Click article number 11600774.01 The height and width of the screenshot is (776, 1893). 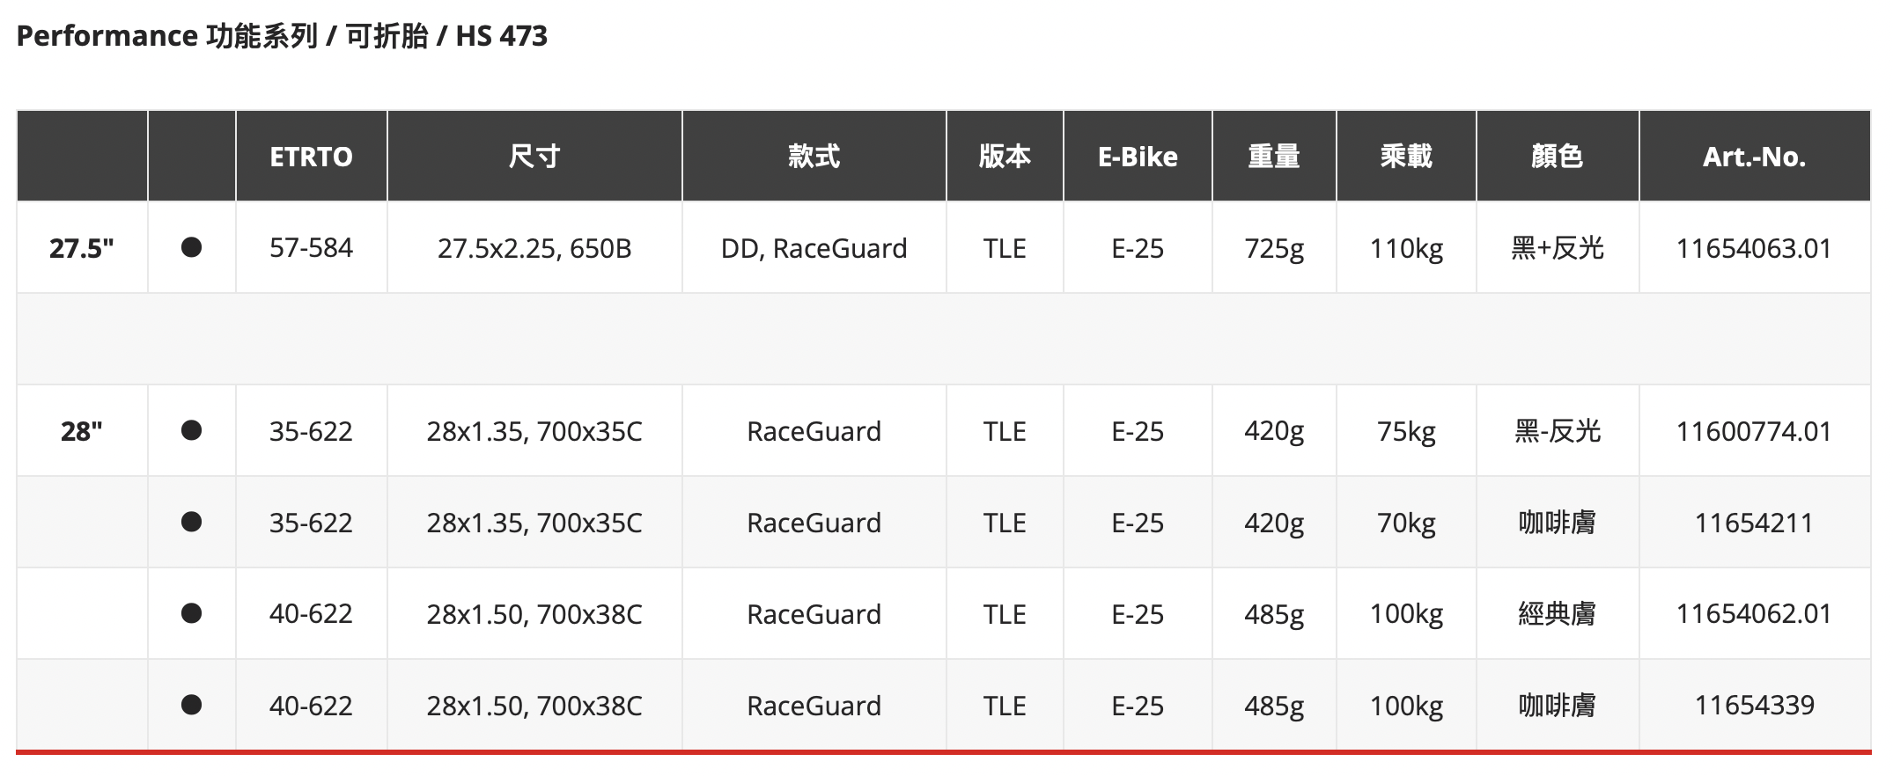pyautogui.click(x=1754, y=431)
